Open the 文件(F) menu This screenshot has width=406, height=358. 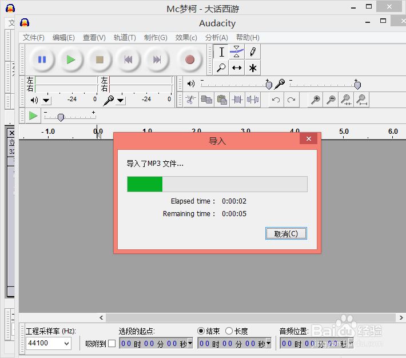point(33,38)
